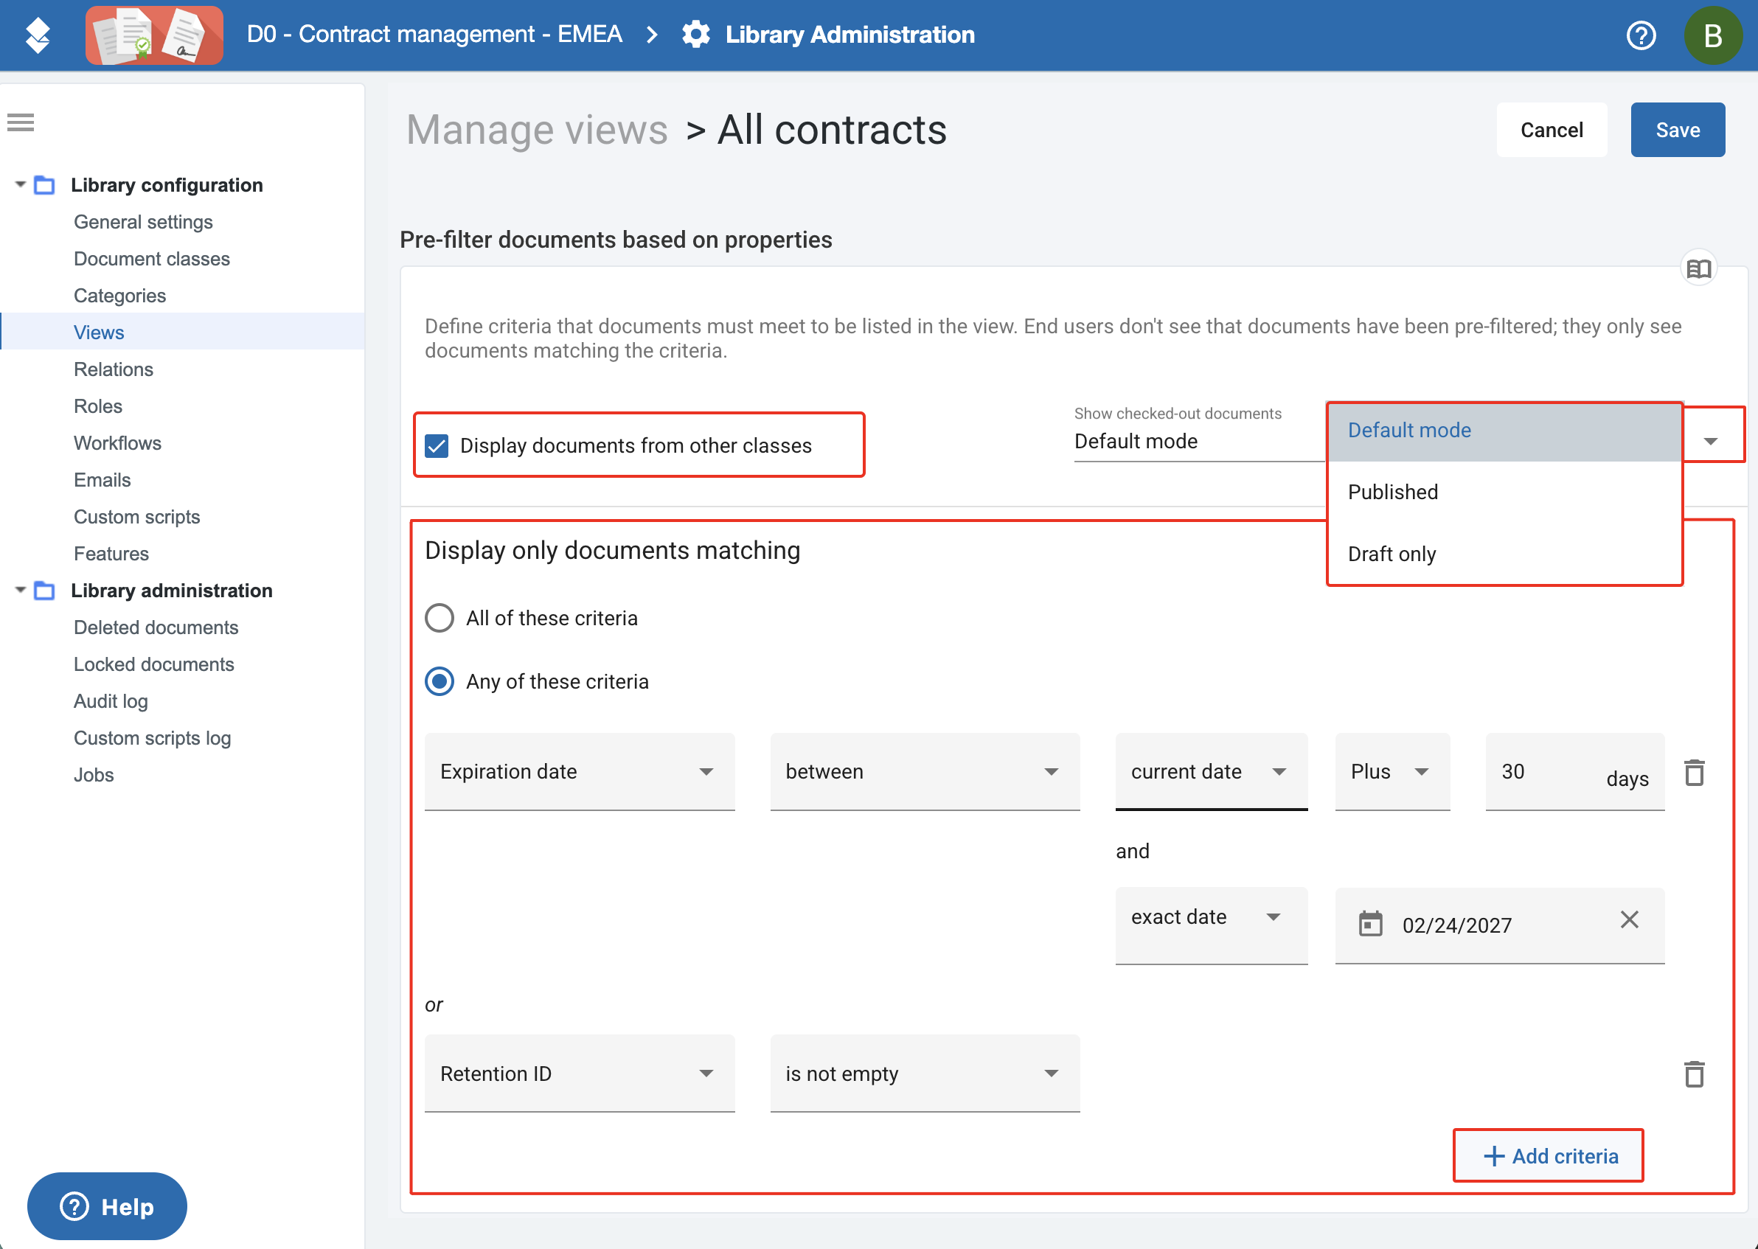Image resolution: width=1758 pixels, height=1249 pixels.
Task: Click the Add criteria button
Action: pos(1548,1156)
